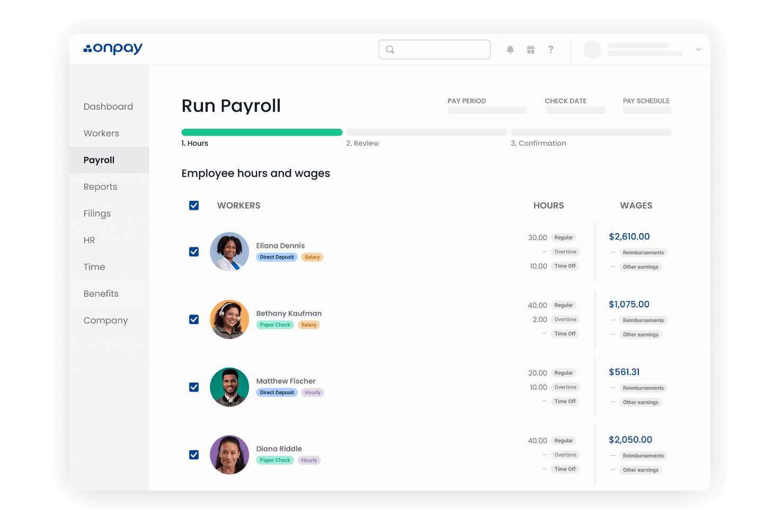Go to Dashboard in sidebar

[x=108, y=107]
